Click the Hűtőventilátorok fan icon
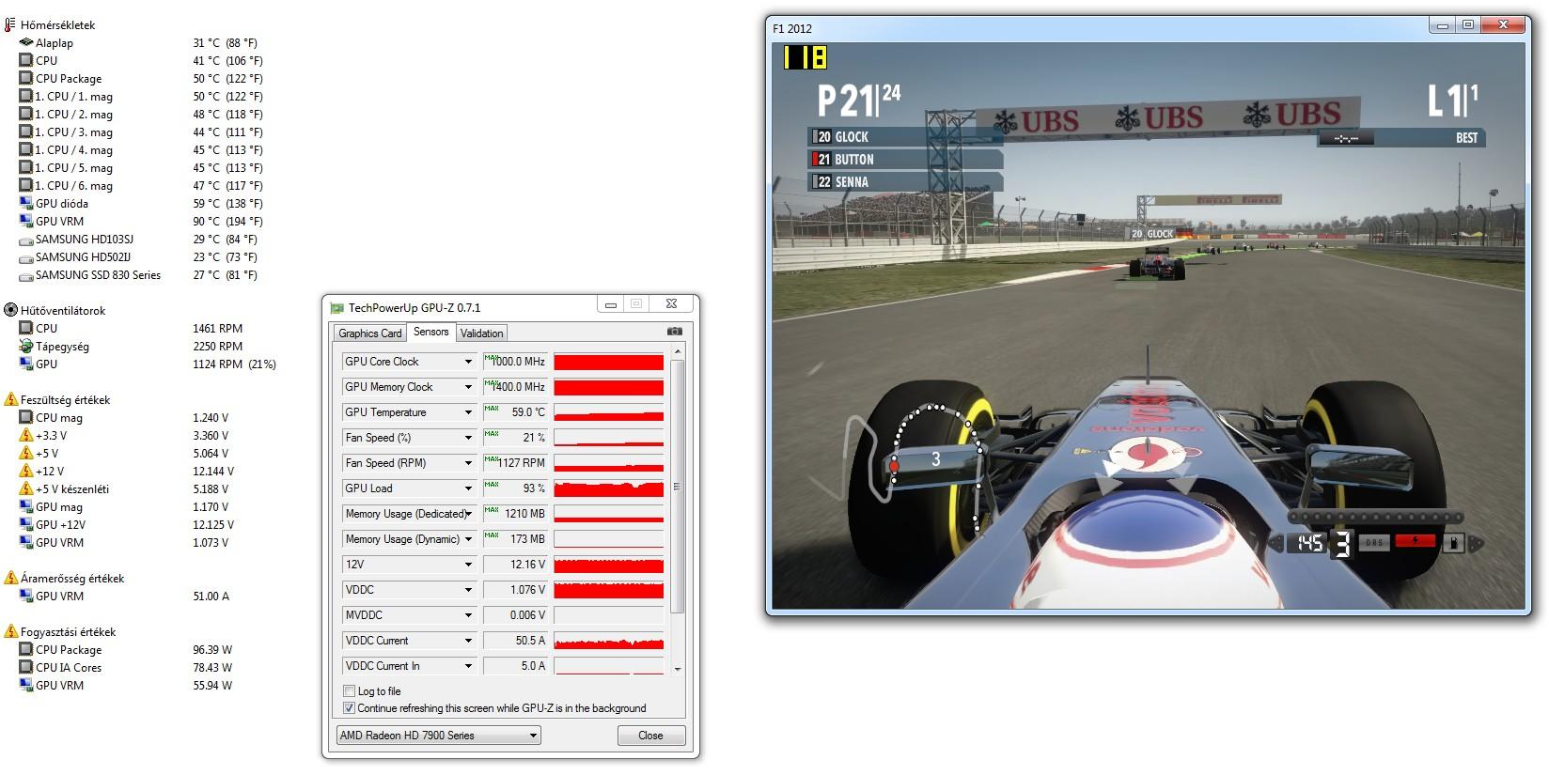The width and height of the screenshot is (1549, 775). click(x=11, y=310)
